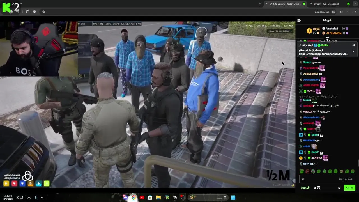
Task: Open user fa8ad in chat
Action: tap(307, 100)
